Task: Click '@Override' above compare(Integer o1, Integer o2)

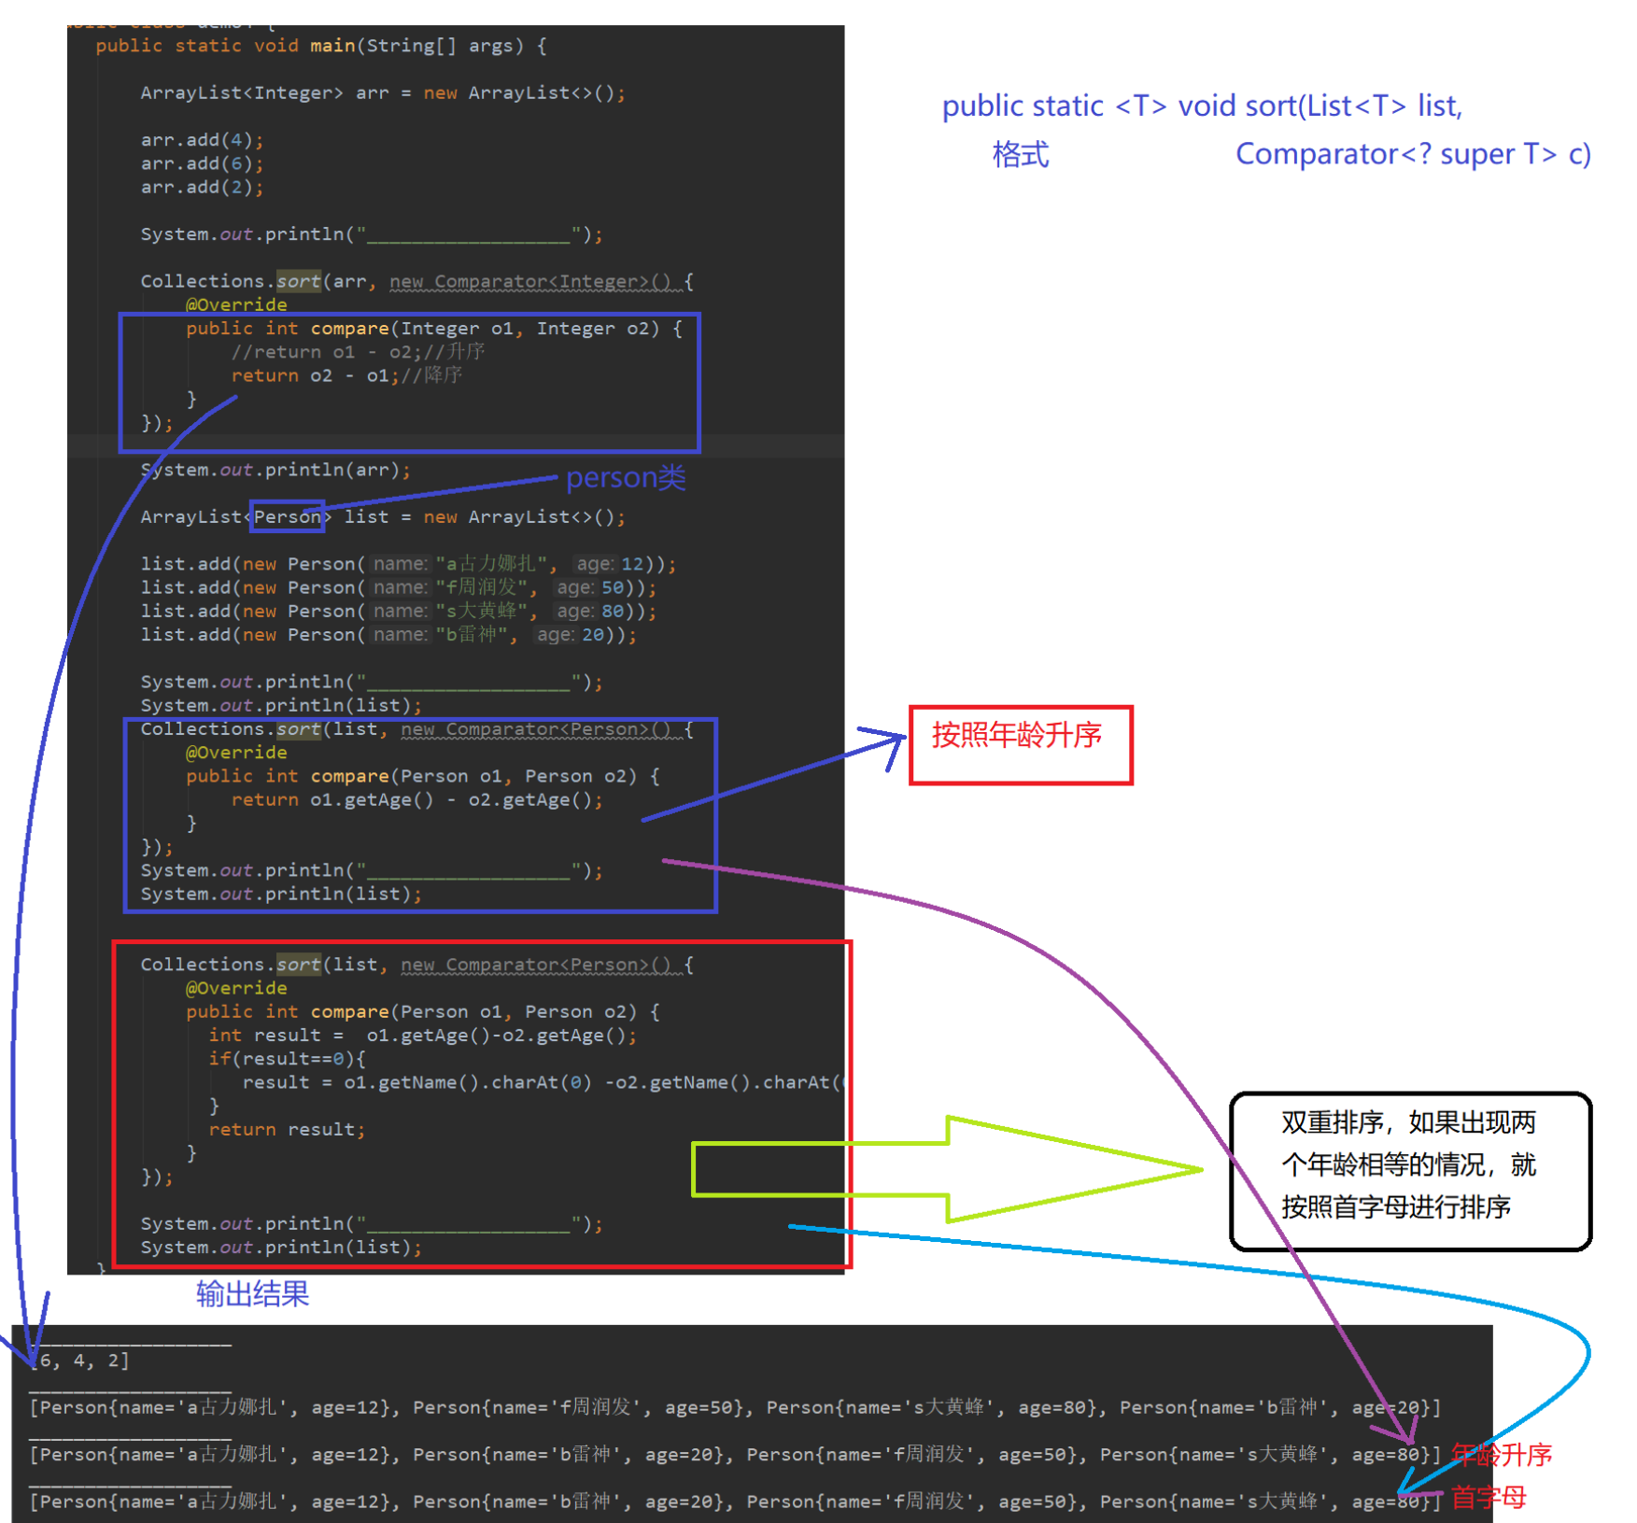Action: point(236,305)
